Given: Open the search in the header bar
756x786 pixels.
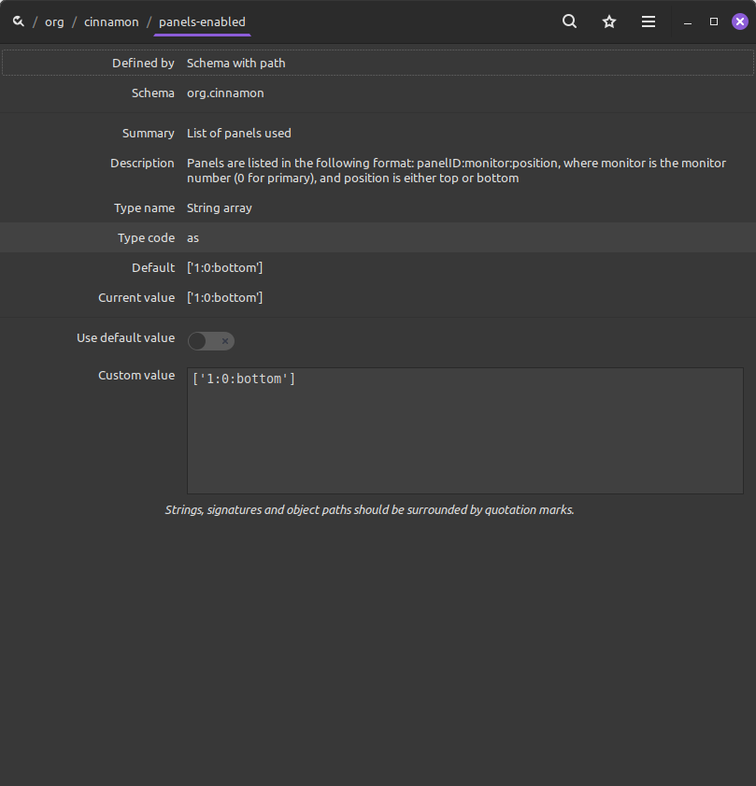Looking at the screenshot, I should (x=569, y=21).
